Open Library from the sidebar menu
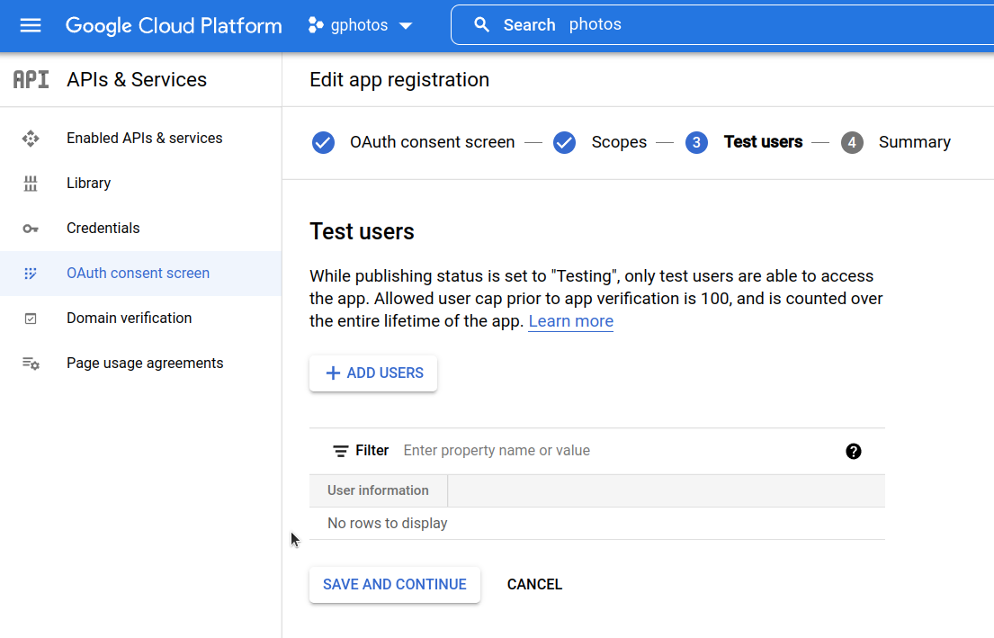 [x=88, y=184]
